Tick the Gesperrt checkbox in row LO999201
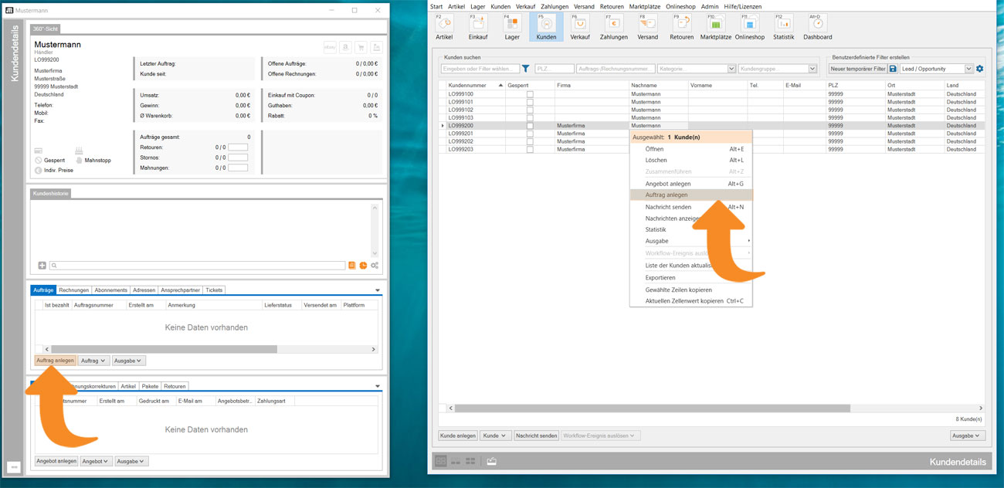Image resolution: width=1004 pixels, height=488 pixels. click(530, 134)
